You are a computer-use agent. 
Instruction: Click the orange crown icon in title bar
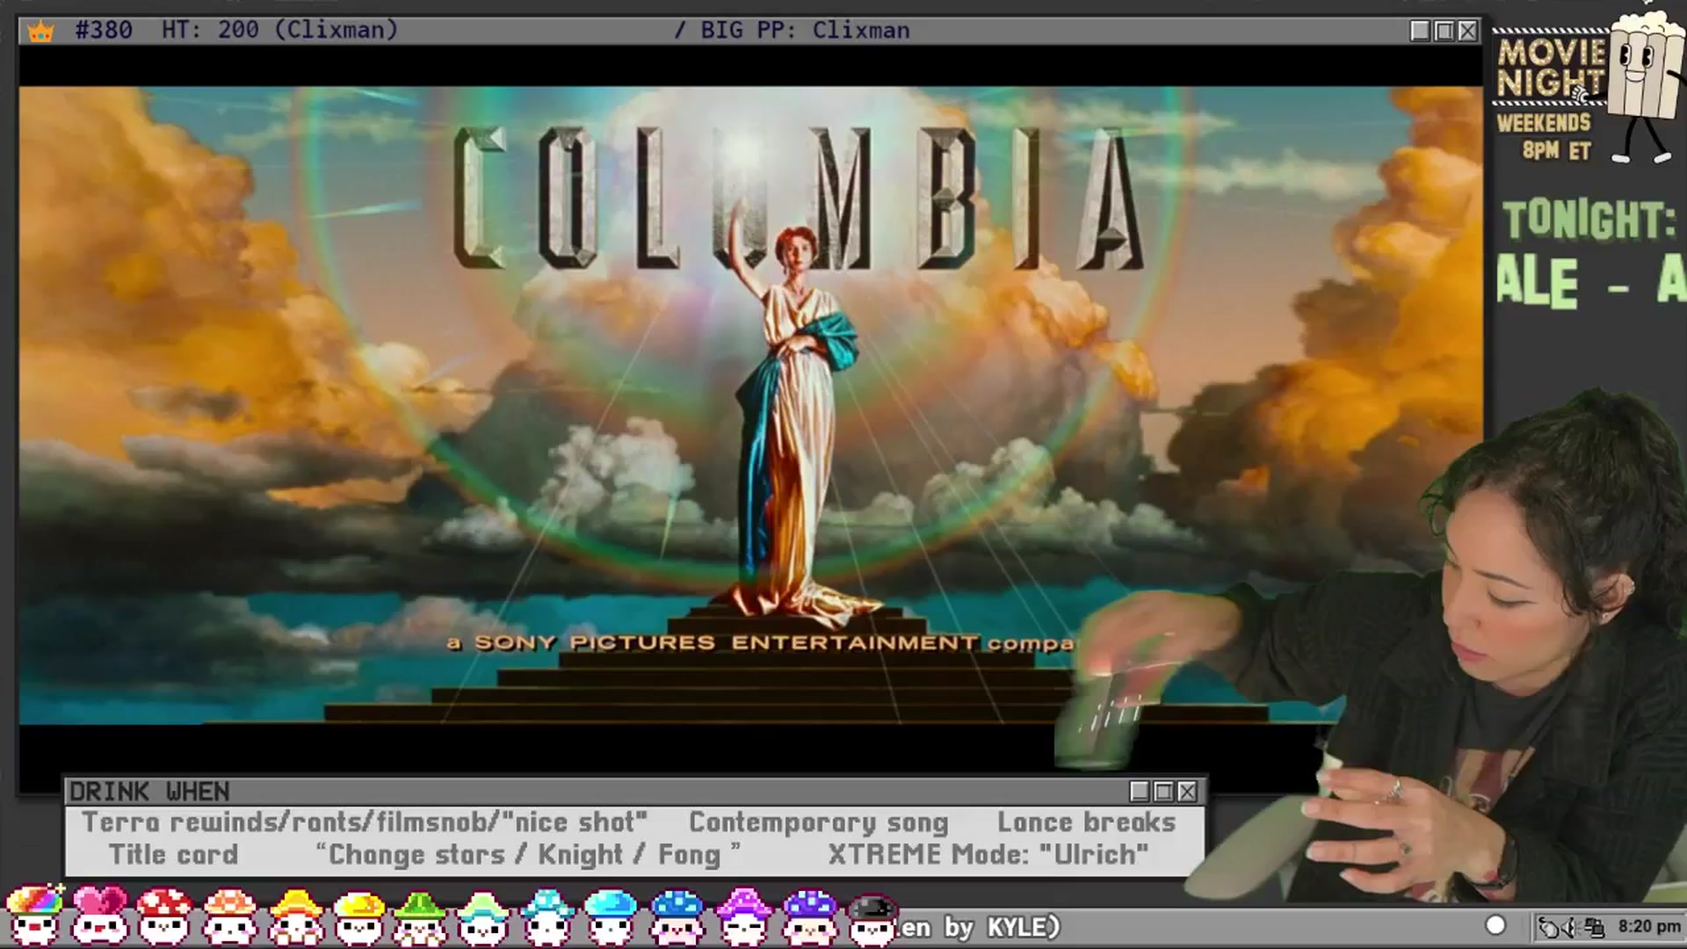(40, 31)
